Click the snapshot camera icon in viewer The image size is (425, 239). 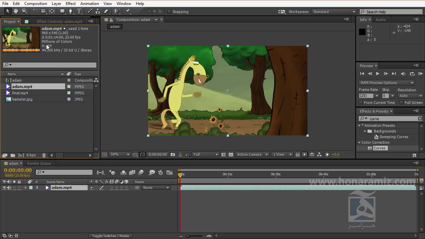pos(173,154)
